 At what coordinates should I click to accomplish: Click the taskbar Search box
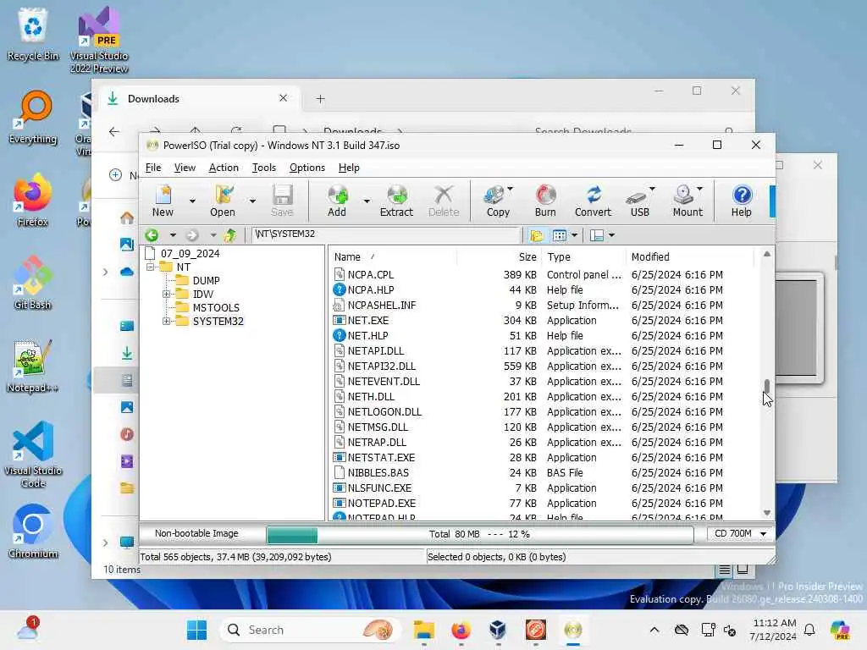point(310,630)
